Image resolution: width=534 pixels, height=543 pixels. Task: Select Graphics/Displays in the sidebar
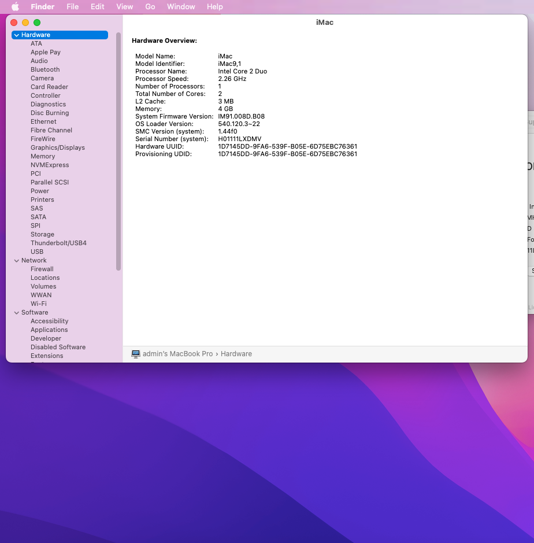(58, 147)
